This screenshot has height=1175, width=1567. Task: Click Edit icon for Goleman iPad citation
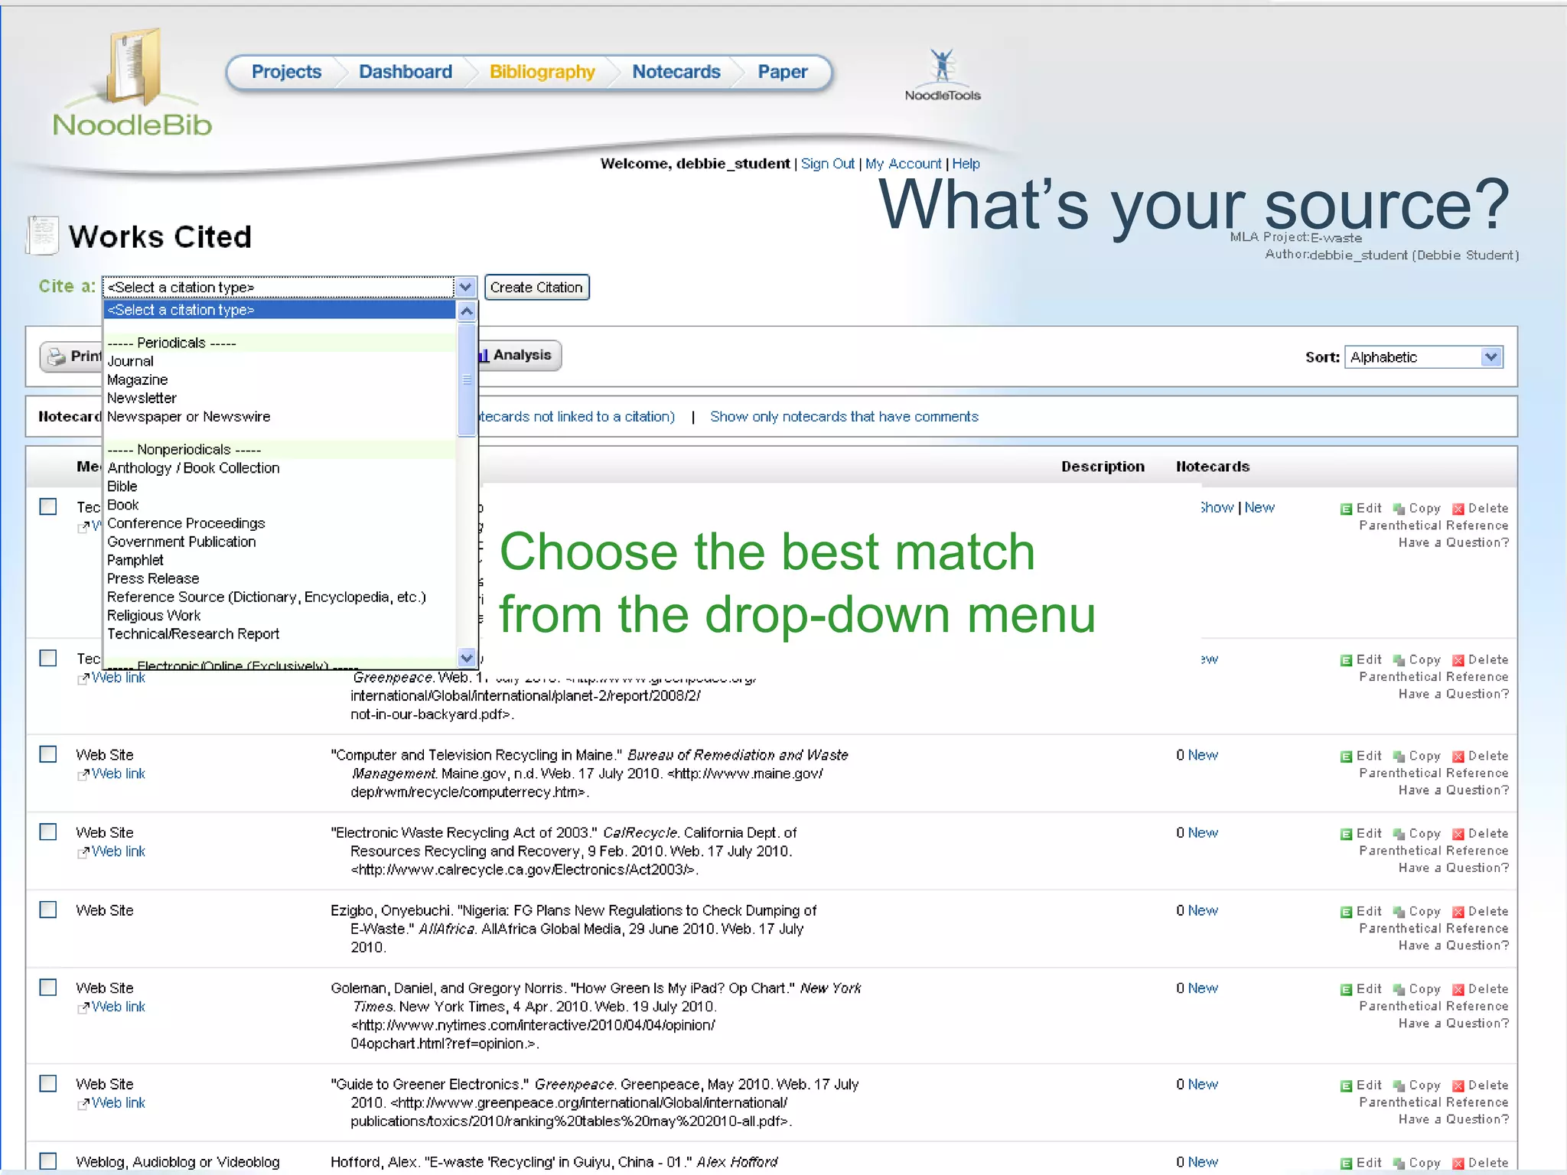click(1346, 990)
